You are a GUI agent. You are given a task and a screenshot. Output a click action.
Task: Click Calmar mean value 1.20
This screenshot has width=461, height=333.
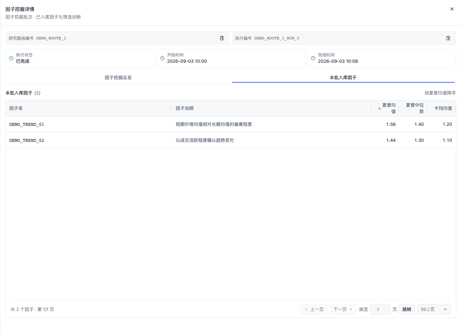447,124
